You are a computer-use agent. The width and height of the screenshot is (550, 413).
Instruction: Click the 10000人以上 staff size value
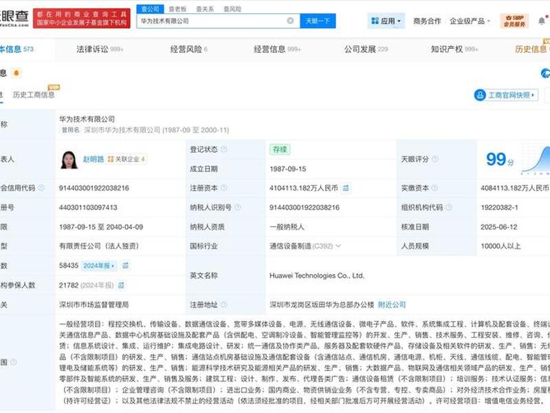coord(500,246)
